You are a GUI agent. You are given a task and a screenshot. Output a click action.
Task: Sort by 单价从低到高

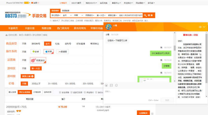[25, 92]
